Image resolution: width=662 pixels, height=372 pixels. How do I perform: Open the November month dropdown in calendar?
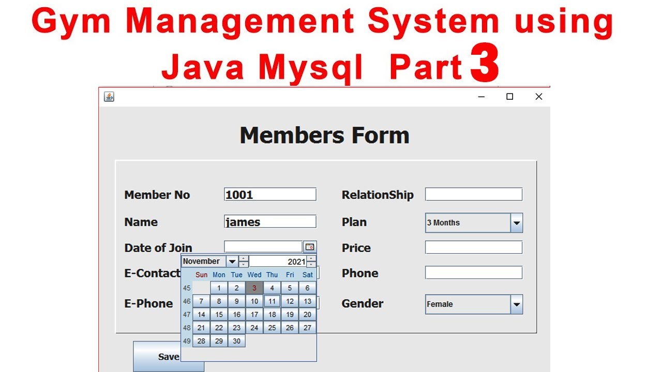pyautogui.click(x=209, y=261)
